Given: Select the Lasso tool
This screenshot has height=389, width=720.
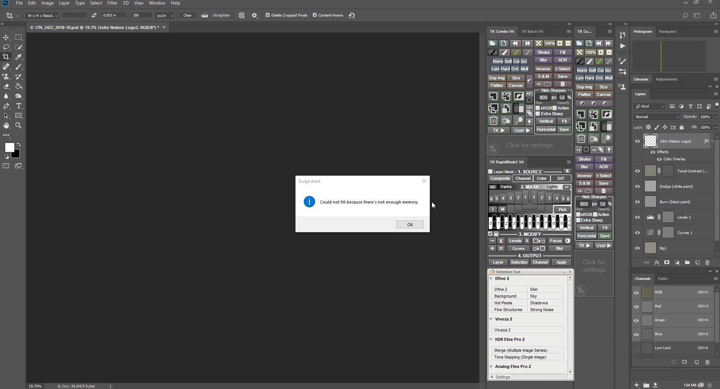Looking at the screenshot, I should (x=6, y=47).
